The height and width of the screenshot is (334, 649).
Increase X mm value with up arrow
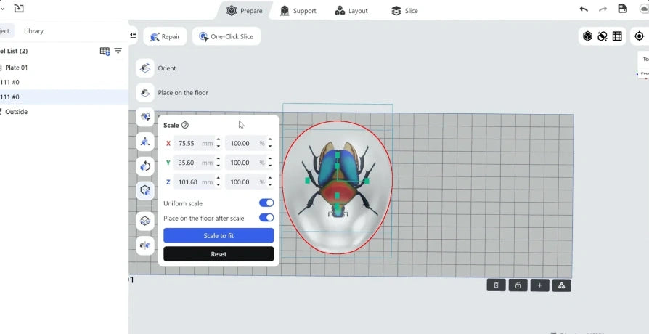pyautogui.click(x=219, y=140)
